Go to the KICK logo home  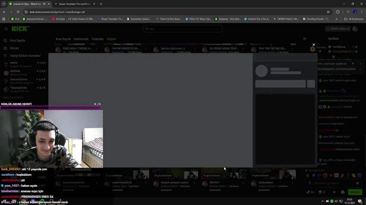pyautogui.click(x=21, y=28)
